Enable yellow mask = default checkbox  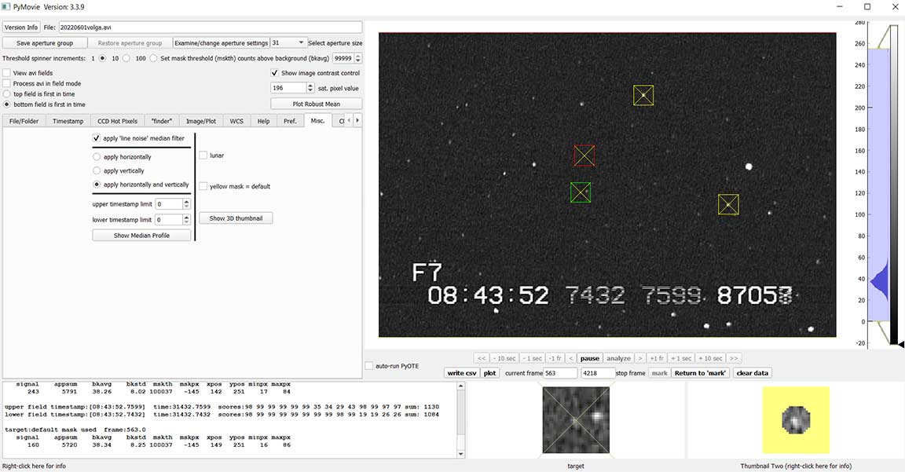pyautogui.click(x=203, y=186)
